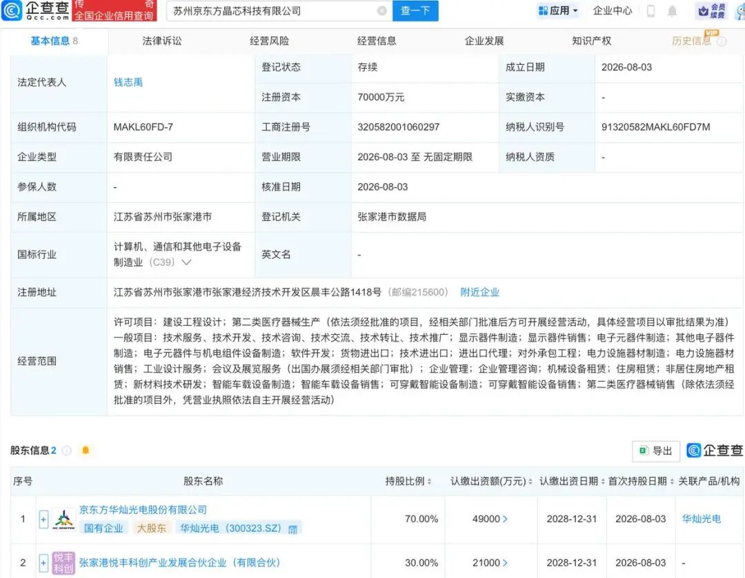This screenshot has height=578, width=745.
Task: Click the 会员续费 crown icon
Action: click(x=711, y=10)
